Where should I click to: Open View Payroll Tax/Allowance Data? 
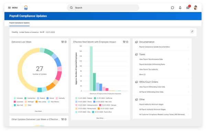[151, 59]
